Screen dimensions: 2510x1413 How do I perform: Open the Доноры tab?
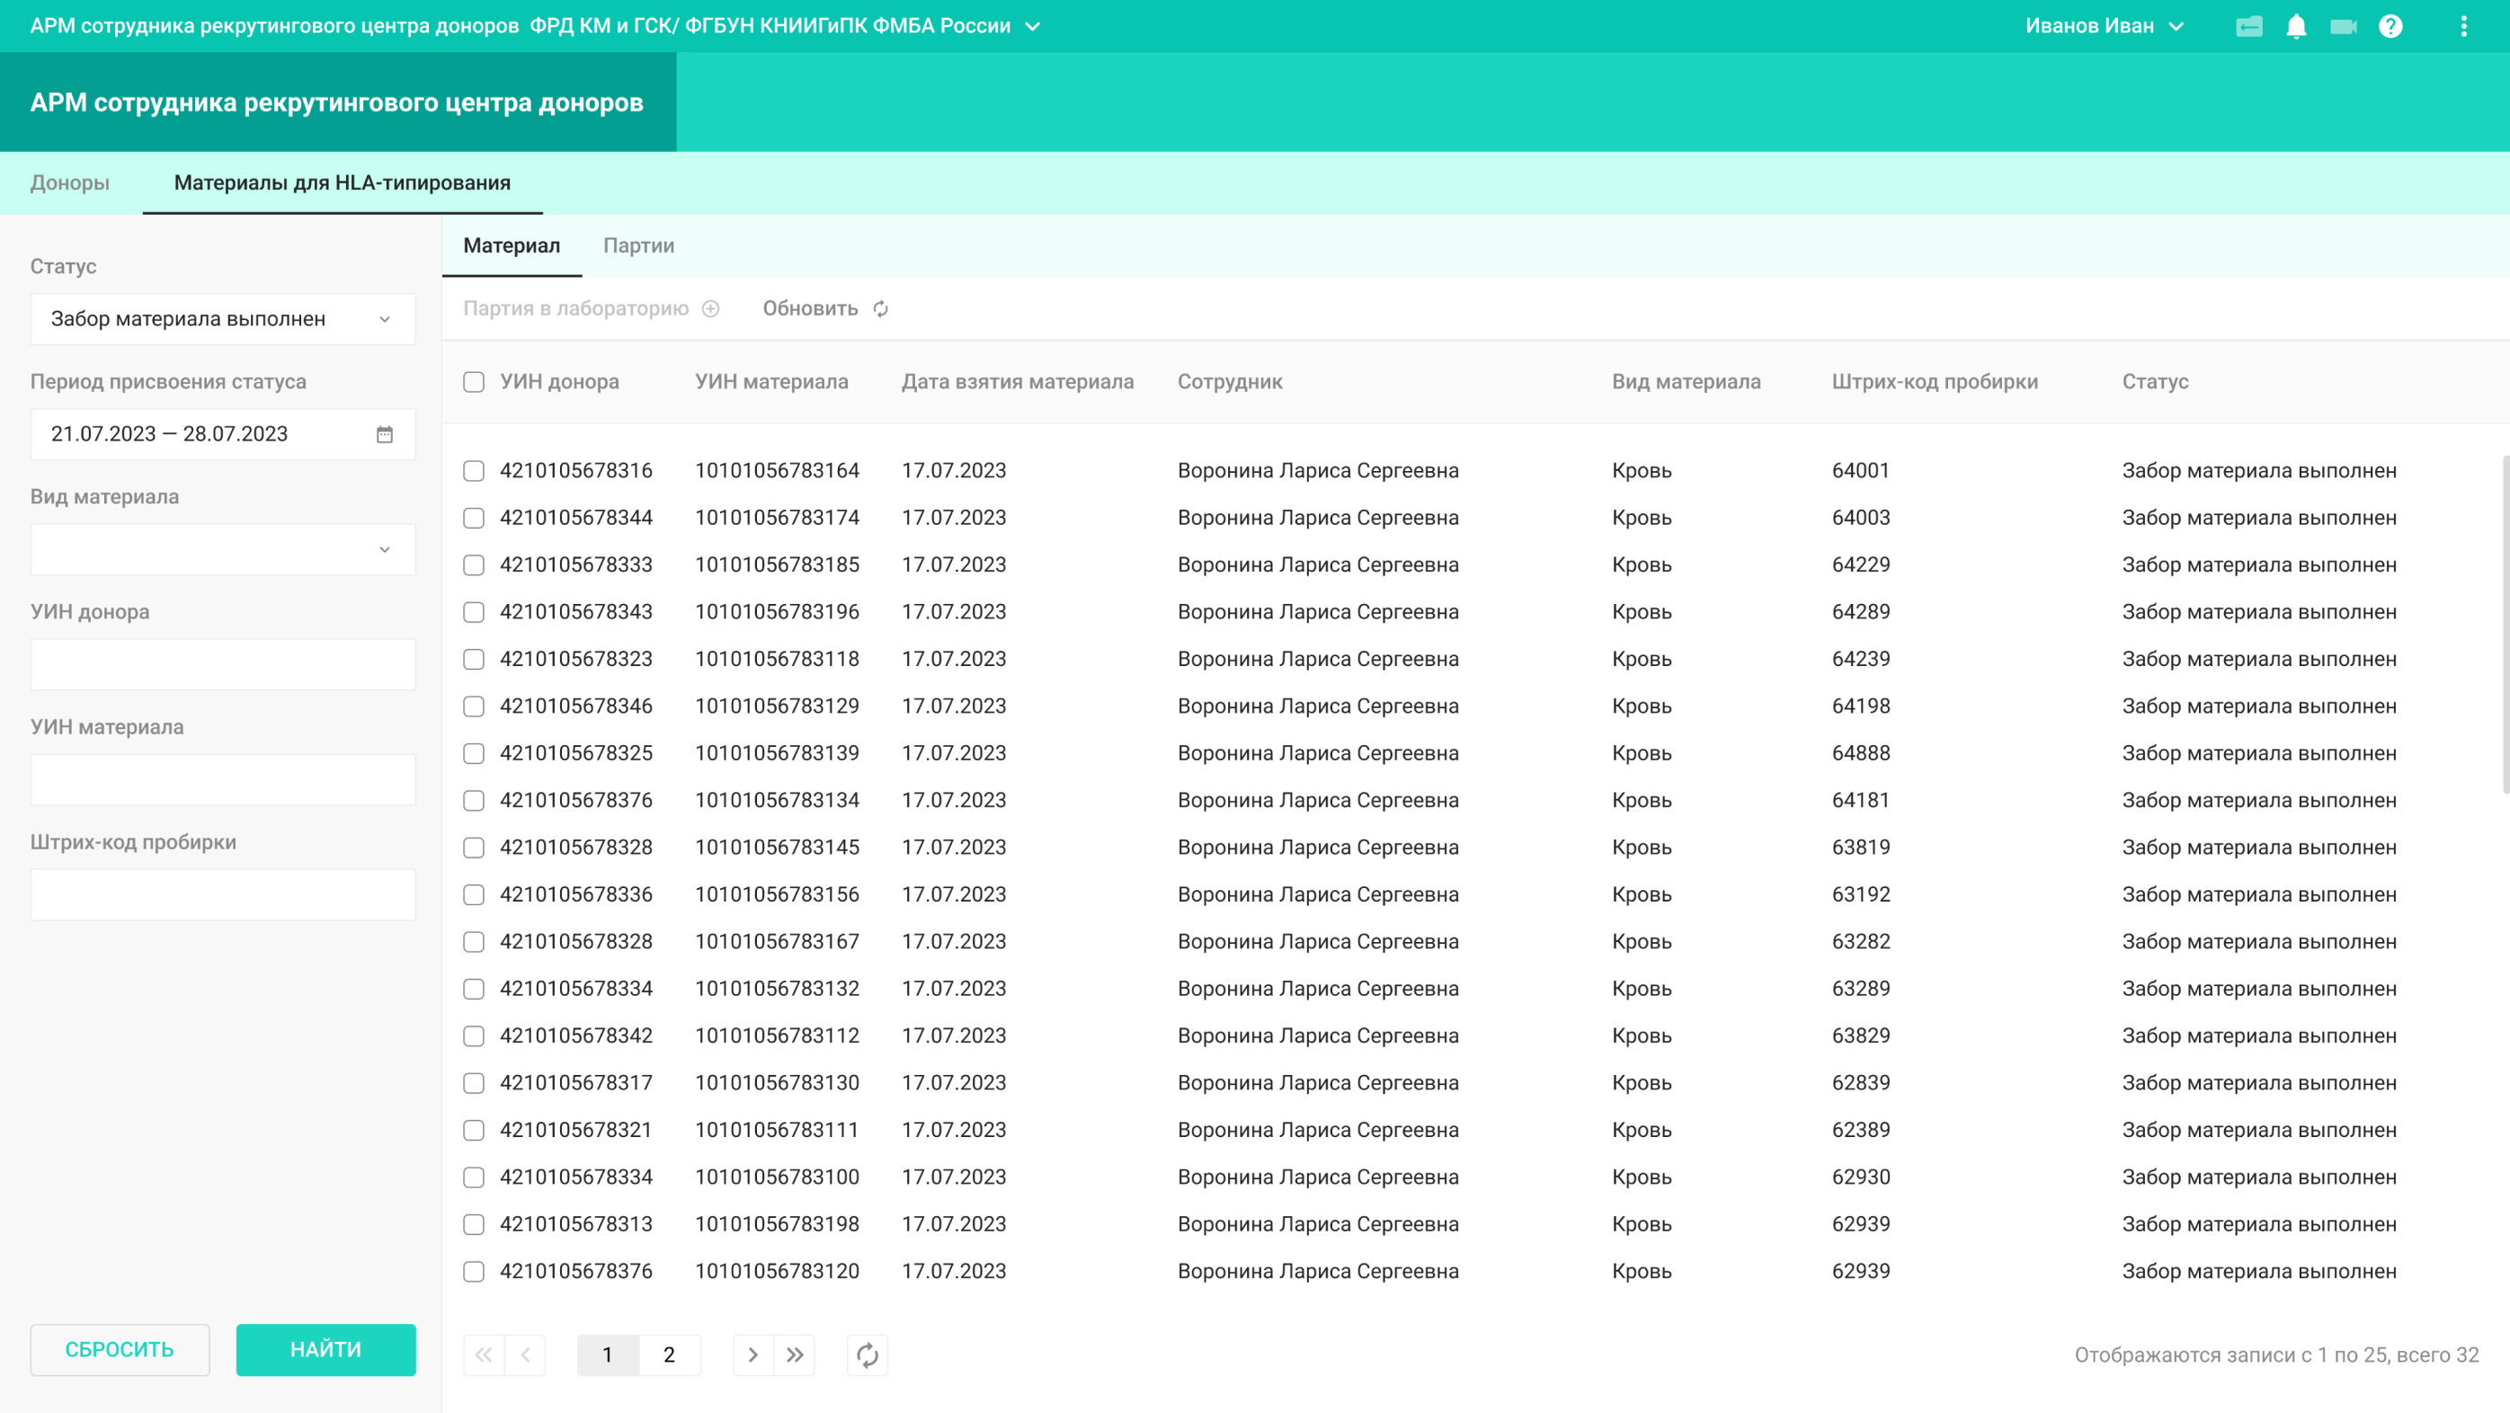[70, 183]
